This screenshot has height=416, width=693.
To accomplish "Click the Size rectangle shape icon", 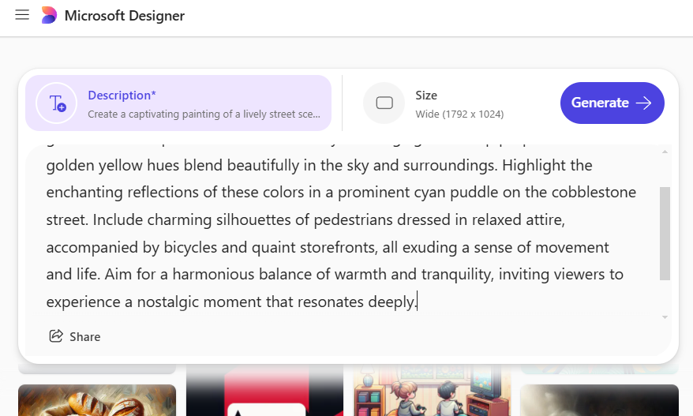I will 384,103.
